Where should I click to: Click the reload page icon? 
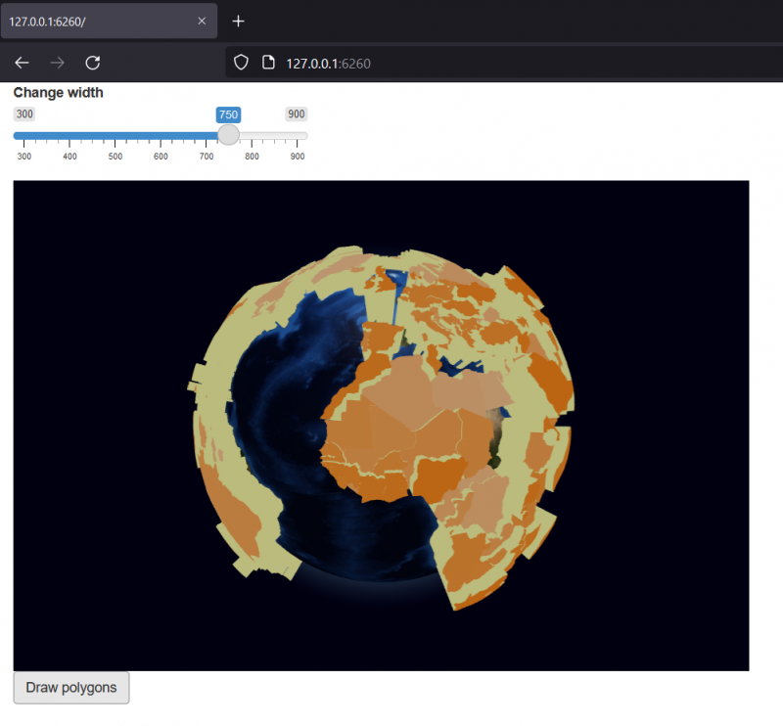pyautogui.click(x=93, y=63)
